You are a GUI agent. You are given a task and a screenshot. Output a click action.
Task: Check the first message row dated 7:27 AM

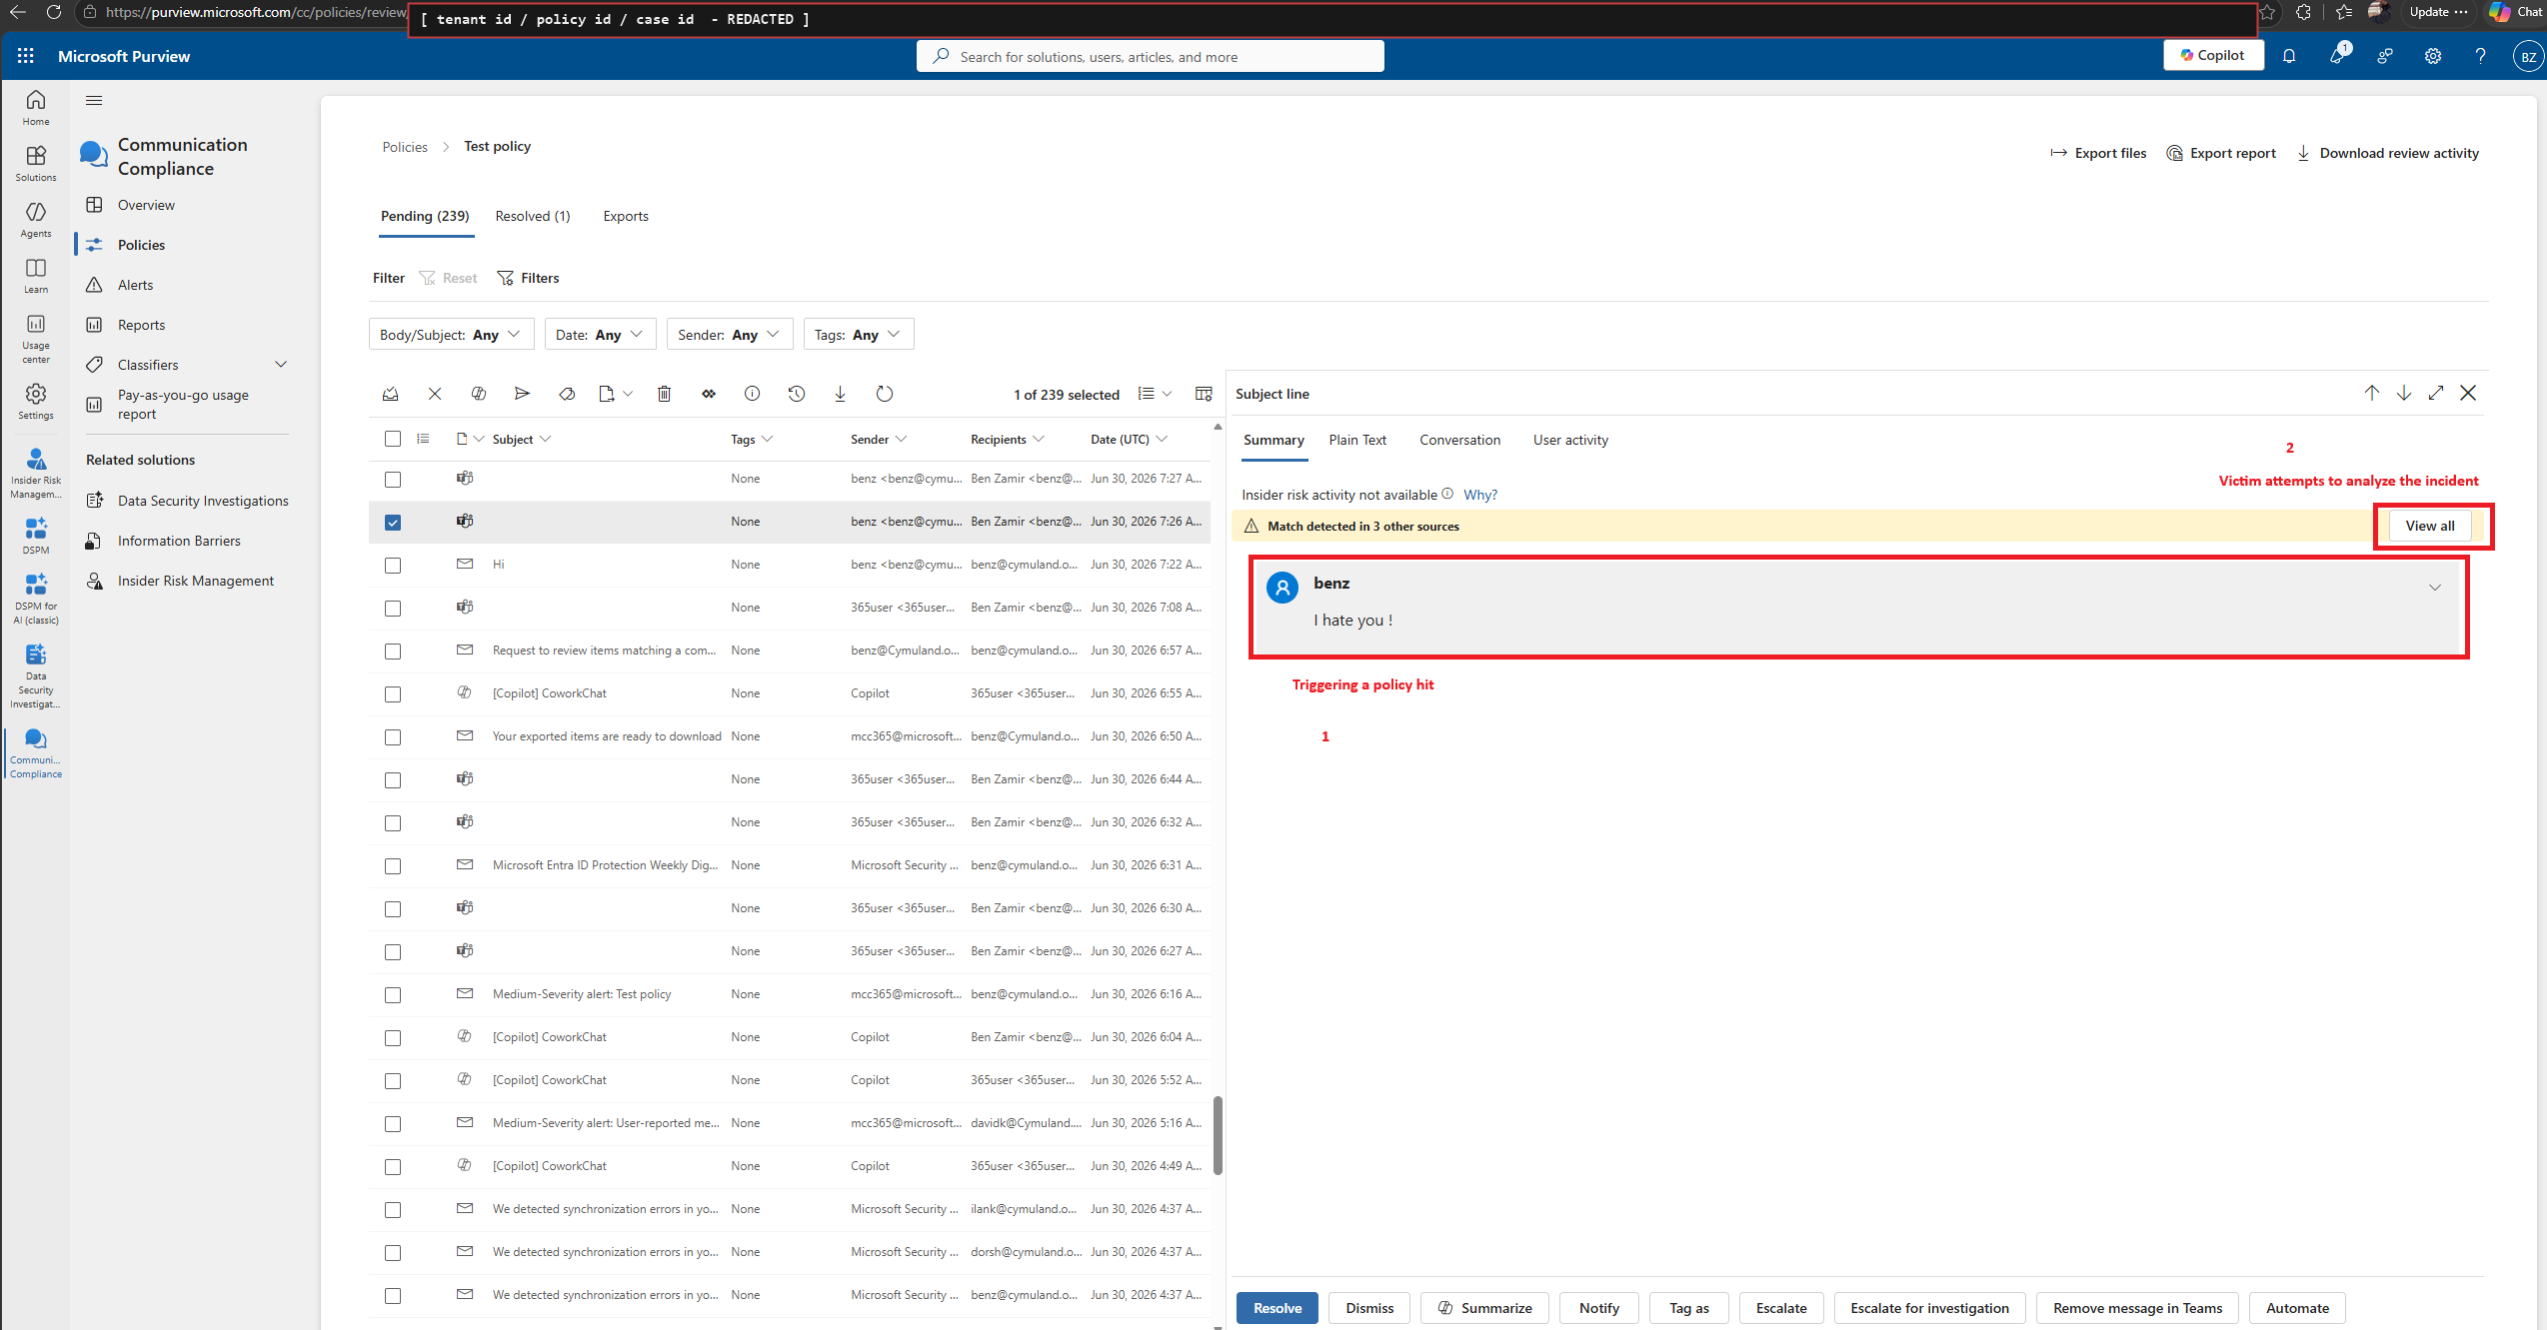click(x=393, y=480)
